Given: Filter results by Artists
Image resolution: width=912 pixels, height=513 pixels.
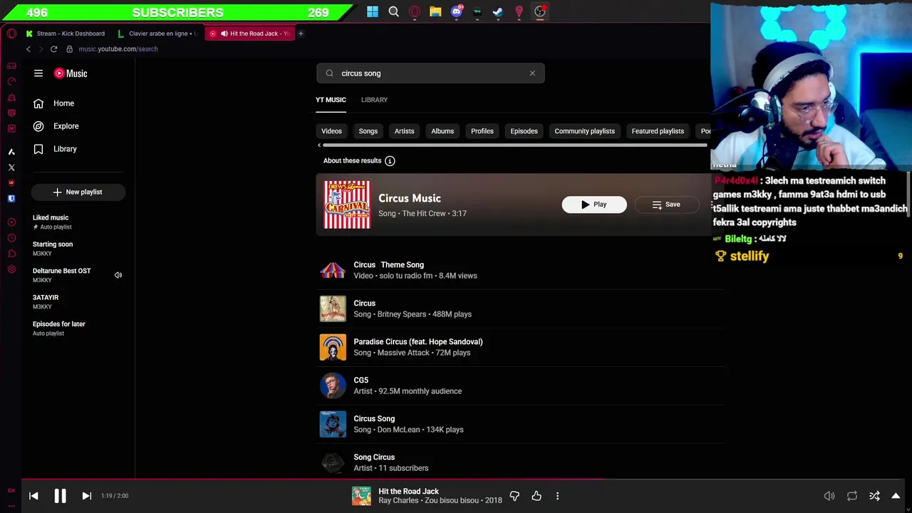Looking at the screenshot, I should [x=404, y=131].
